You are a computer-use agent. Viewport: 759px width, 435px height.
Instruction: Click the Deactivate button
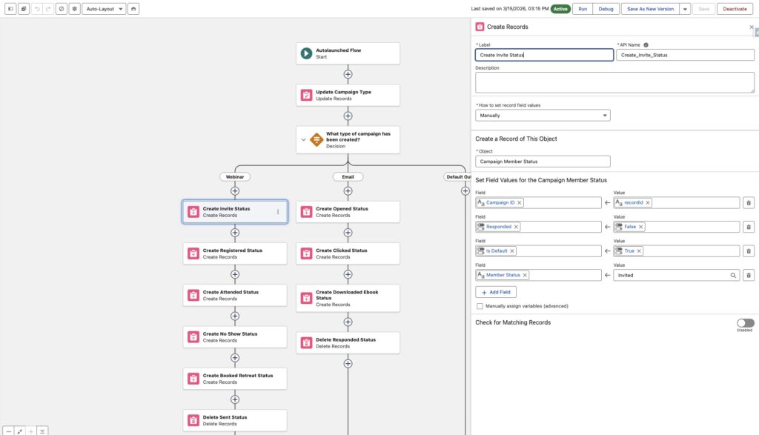point(736,9)
